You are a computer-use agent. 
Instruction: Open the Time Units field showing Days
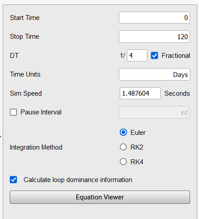click(x=154, y=74)
